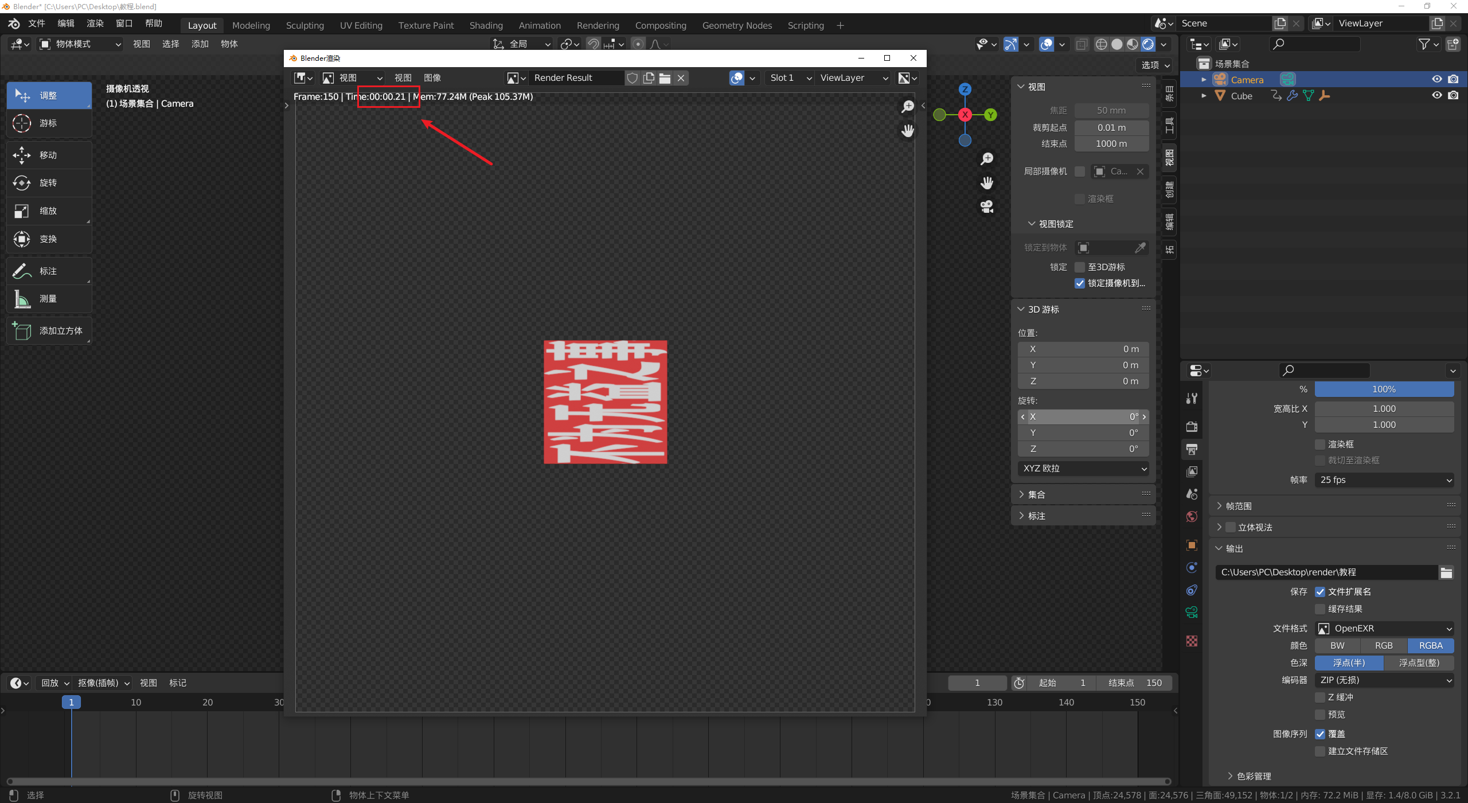The image size is (1468, 803).
Task: Click the 100% resolution percentage slider
Action: click(1384, 389)
